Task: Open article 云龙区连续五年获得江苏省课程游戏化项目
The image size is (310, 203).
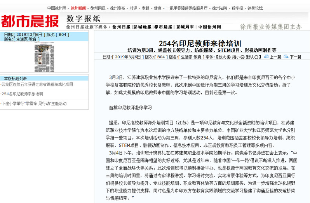Action: 37,84
